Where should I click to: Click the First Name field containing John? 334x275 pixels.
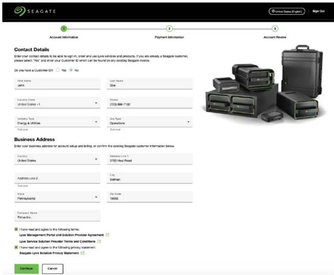click(x=57, y=84)
